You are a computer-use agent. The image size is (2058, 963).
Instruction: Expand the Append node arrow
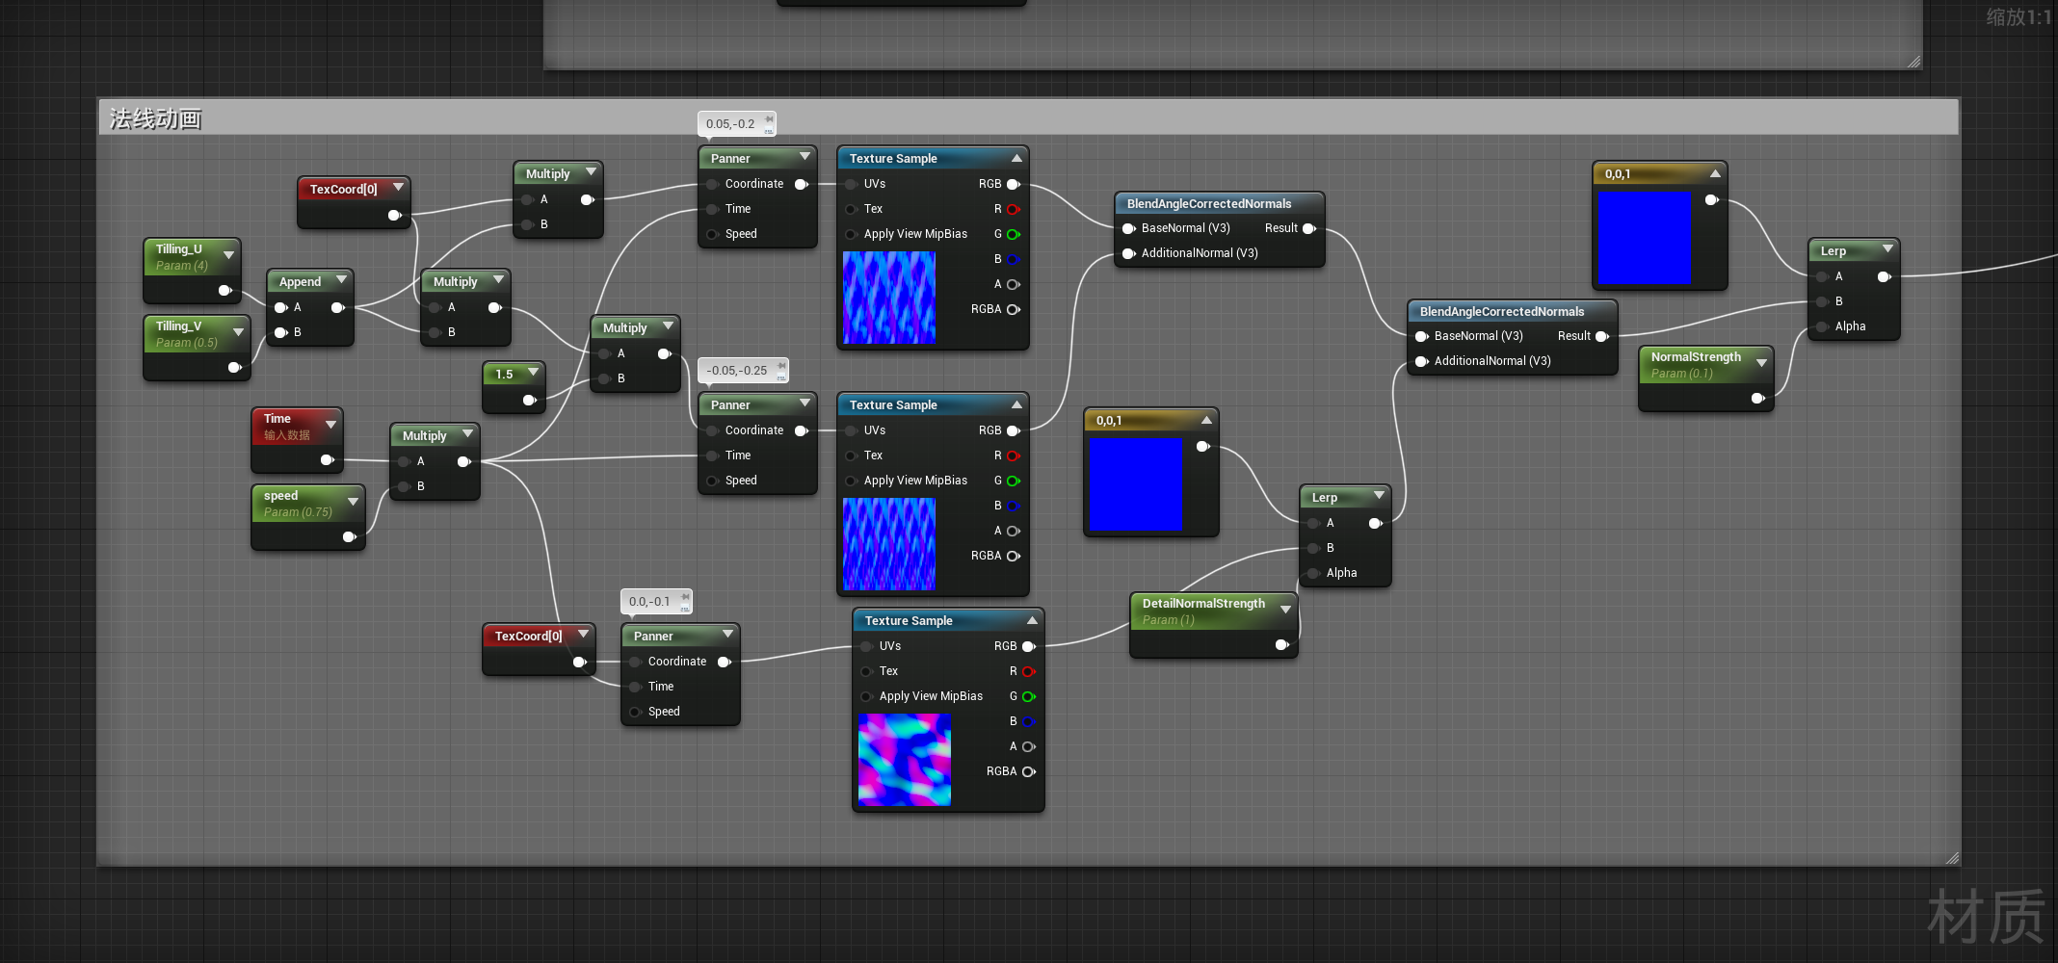pos(341,280)
